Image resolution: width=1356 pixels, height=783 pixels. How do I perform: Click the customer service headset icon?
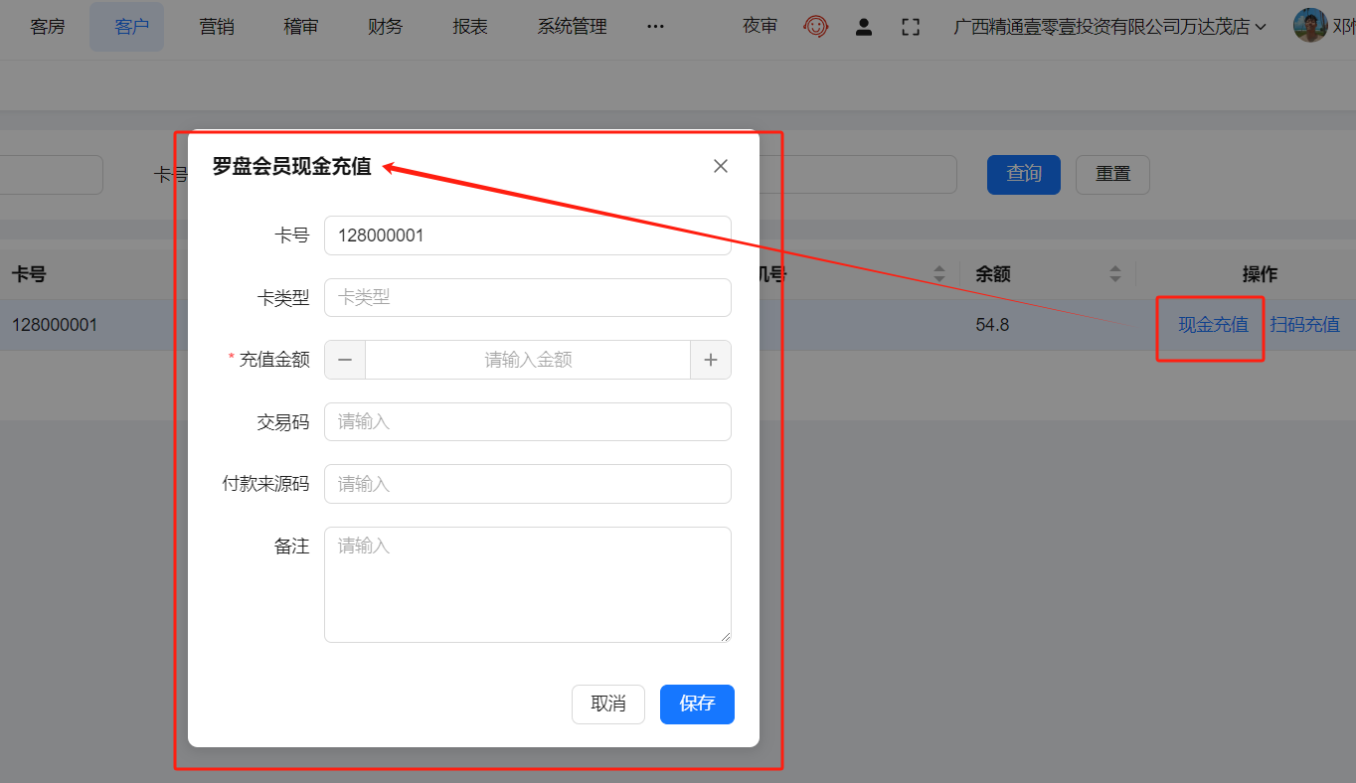tap(815, 27)
